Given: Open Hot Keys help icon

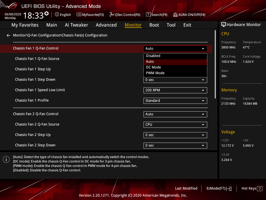Looking at the screenshot, I should [x=260, y=189].
